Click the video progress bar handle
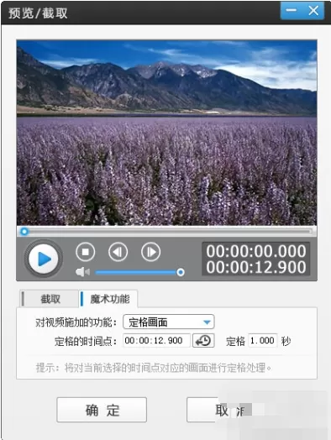331x440 pixels. (24, 232)
